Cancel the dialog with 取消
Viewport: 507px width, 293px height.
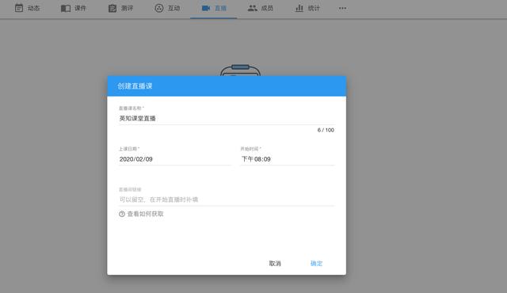(x=275, y=263)
